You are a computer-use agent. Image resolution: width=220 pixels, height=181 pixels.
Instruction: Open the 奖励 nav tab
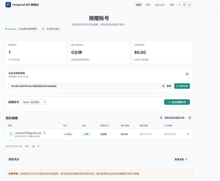pos(148,5)
